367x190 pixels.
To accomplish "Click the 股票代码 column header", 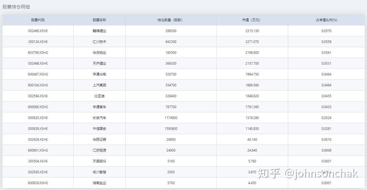I will point(38,20).
